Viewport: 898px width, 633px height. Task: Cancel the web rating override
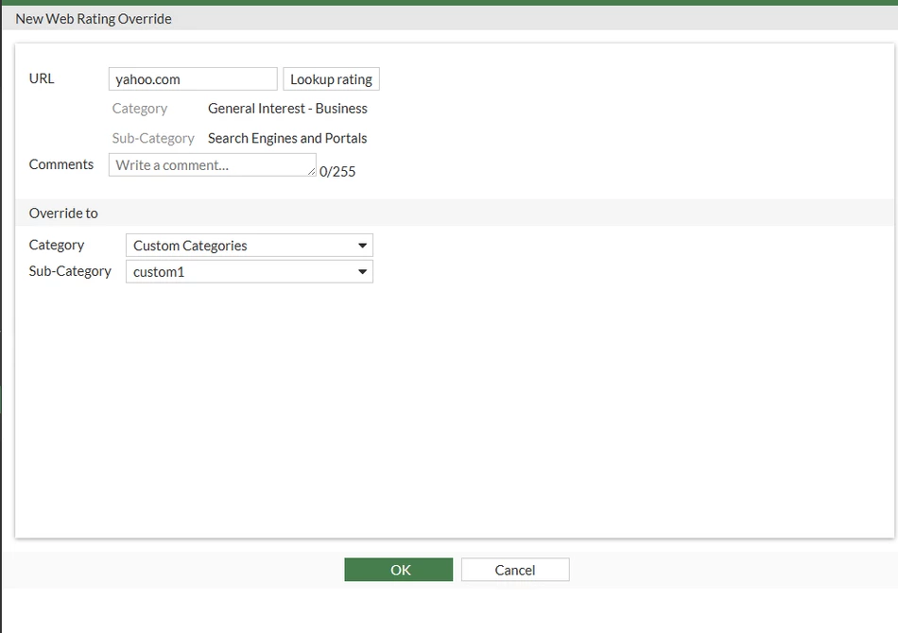coord(515,570)
